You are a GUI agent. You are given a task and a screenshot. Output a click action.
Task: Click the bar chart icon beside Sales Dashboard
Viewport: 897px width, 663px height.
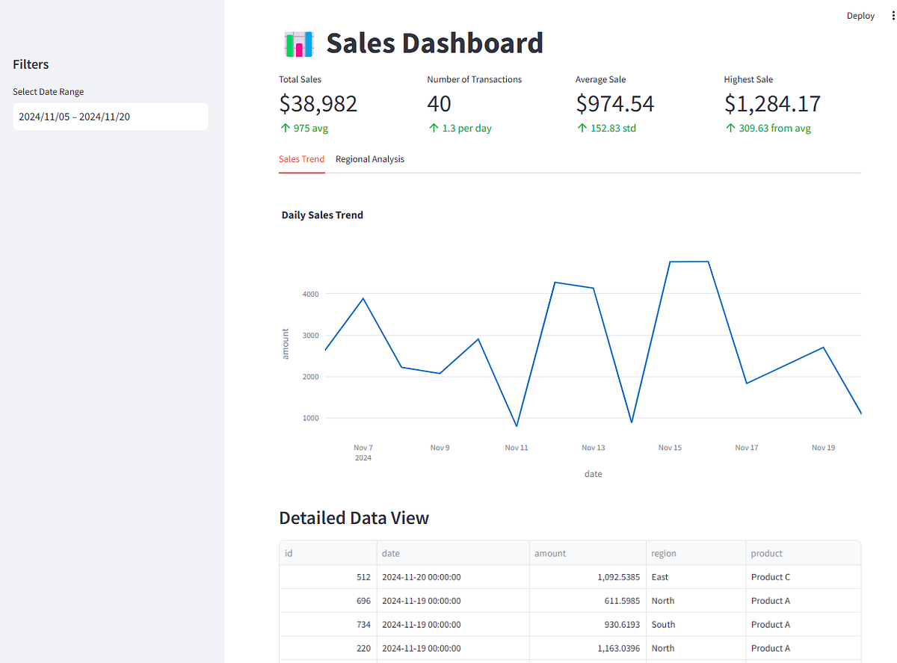pyautogui.click(x=298, y=44)
